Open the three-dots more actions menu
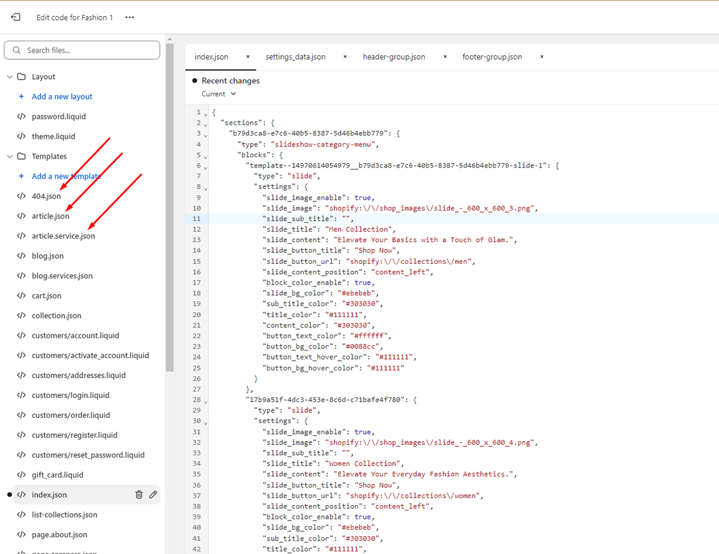Viewport: 719px width, 554px height. tap(130, 17)
